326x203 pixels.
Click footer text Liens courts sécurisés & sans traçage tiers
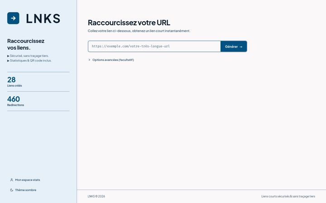tap(288, 196)
